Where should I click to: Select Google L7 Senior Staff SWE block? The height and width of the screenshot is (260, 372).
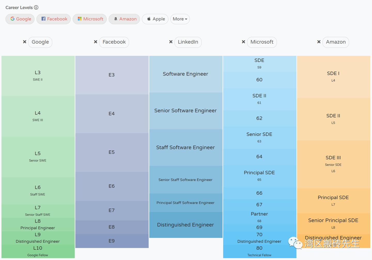pos(38,211)
